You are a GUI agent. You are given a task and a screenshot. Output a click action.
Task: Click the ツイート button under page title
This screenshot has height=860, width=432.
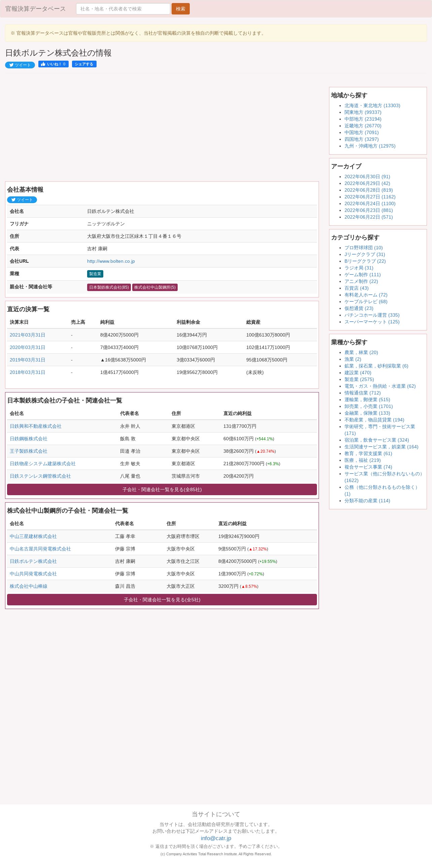coord(20,65)
